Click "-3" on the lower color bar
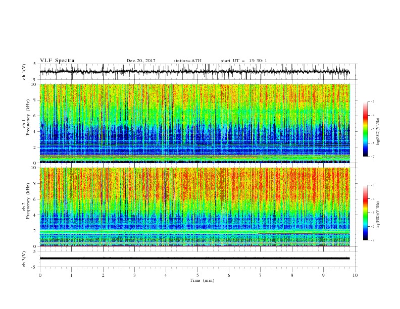The image size is (400, 309). point(373,185)
